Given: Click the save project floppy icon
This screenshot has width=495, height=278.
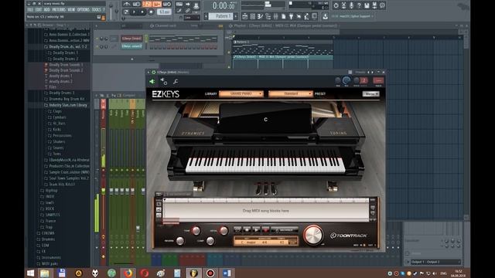Looking at the screenshot, I should point(367,5).
